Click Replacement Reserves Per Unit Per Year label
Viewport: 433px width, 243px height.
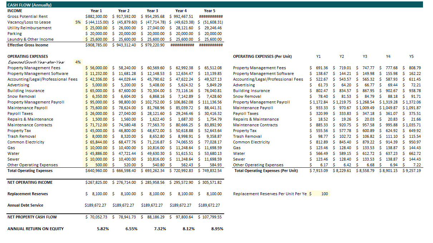(270, 194)
